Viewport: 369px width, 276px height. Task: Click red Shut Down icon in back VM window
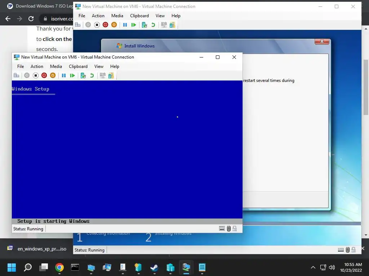click(x=105, y=25)
